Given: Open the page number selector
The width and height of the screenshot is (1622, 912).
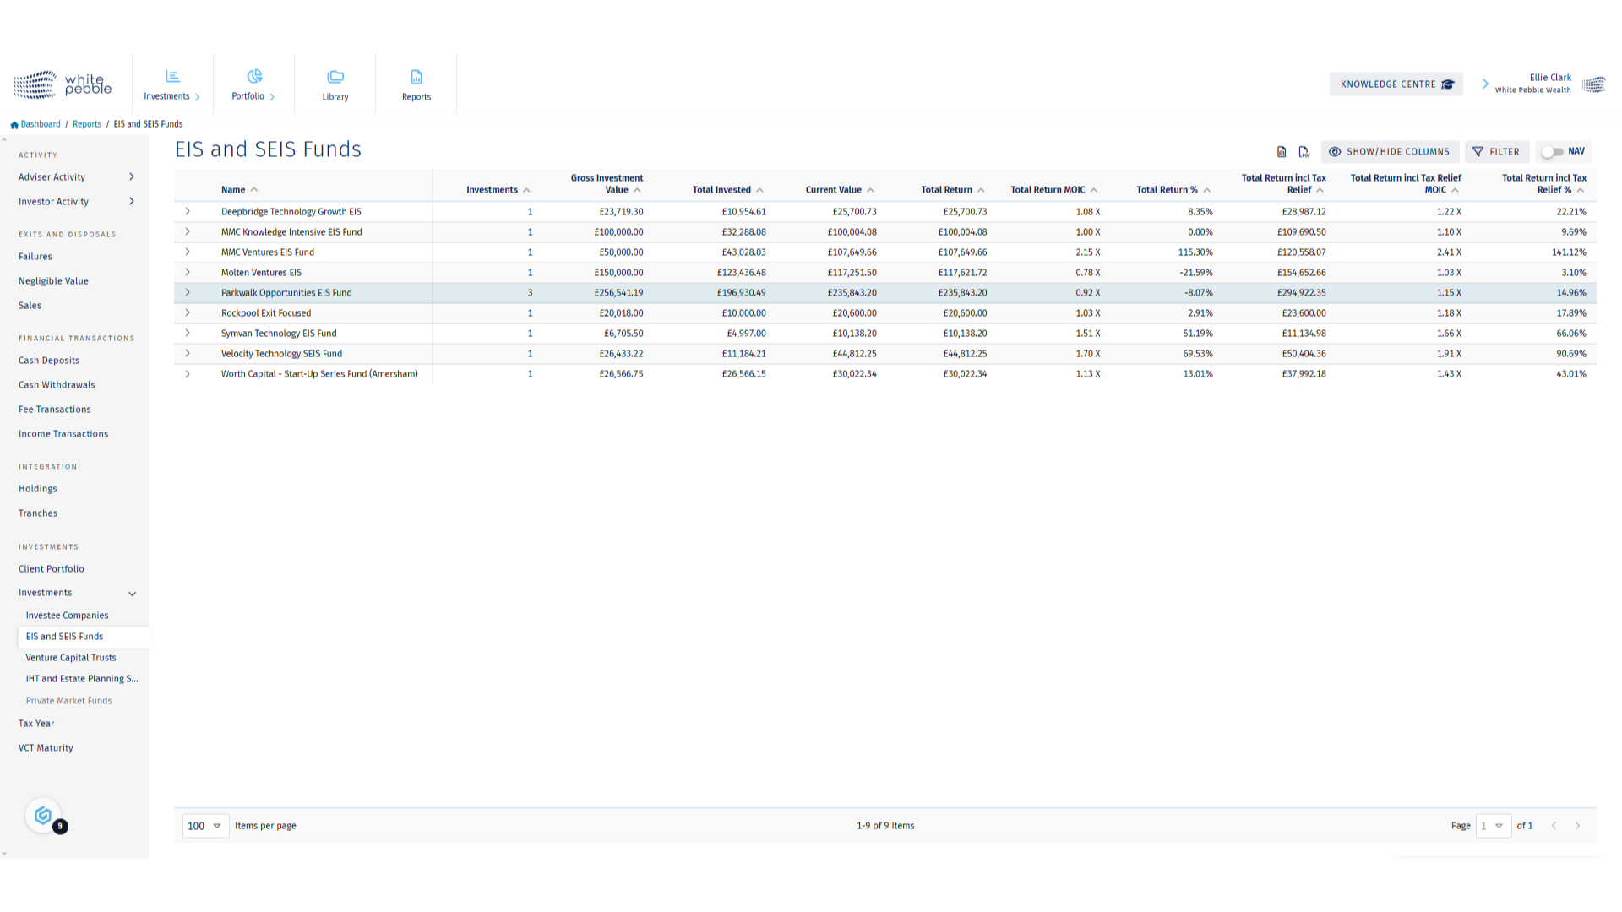Looking at the screenshot, I should tap(1493, 826).
